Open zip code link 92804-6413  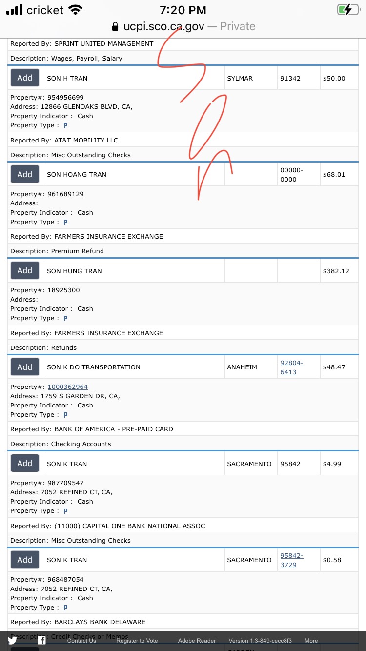point(292,367)
